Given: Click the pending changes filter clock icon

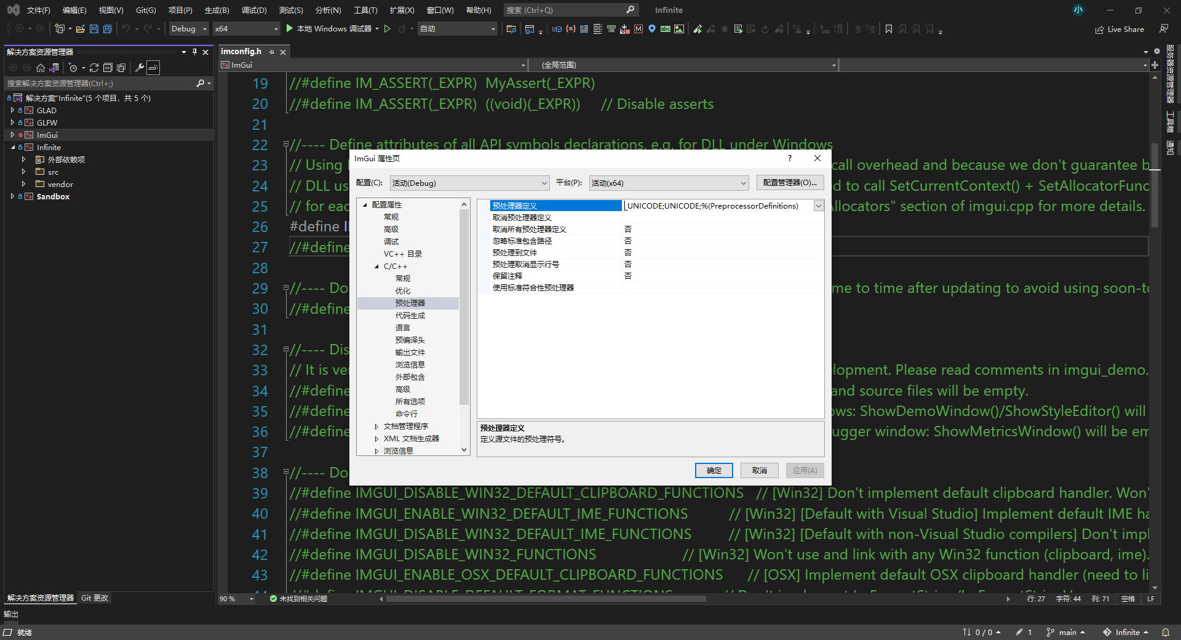Looking at the screenshot, I should click(x=73, y=68).
